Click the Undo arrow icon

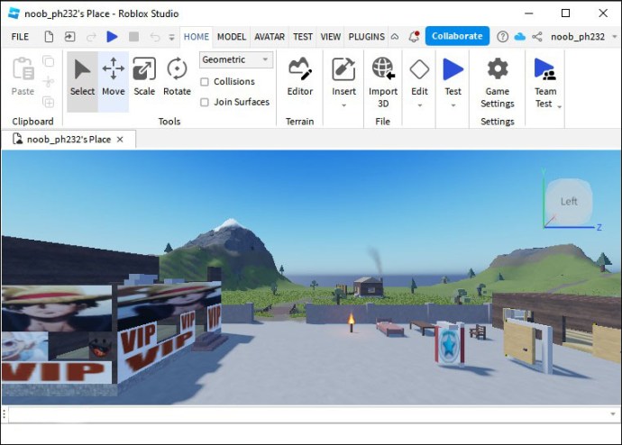click(x=155, y=37)
